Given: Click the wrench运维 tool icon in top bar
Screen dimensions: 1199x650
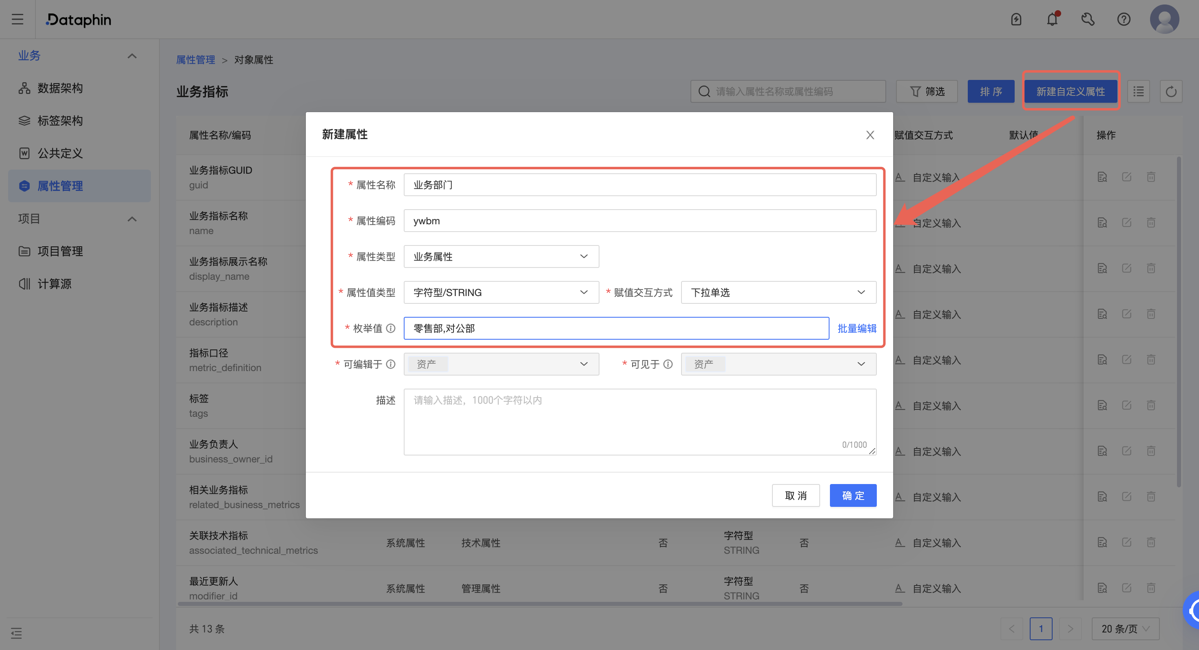Looking at the screenshot, I should (x=1088, y=19).
